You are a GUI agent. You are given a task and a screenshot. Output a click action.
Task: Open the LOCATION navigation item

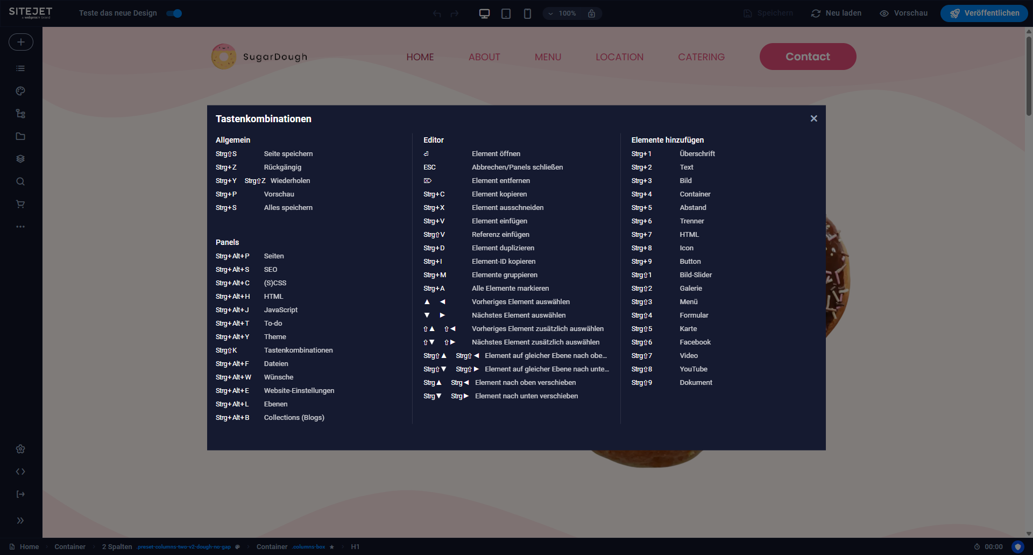point(619,57)
